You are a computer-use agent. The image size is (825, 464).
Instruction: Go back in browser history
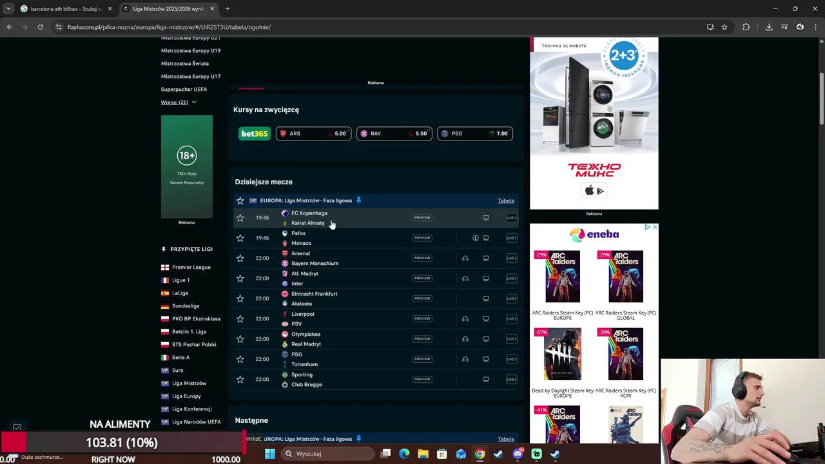point(9,27)
